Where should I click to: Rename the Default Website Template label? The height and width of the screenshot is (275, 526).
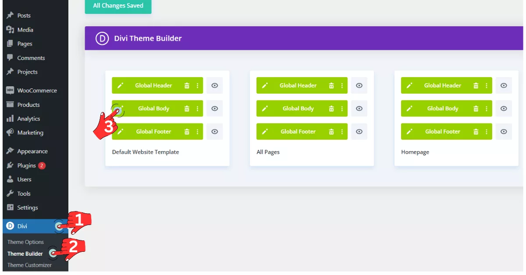pos(146,152)
